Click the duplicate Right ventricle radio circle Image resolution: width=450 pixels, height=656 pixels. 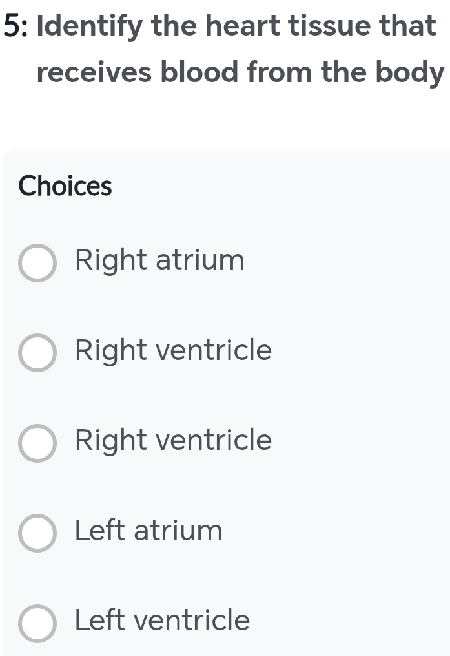click(x=37, y=443)
